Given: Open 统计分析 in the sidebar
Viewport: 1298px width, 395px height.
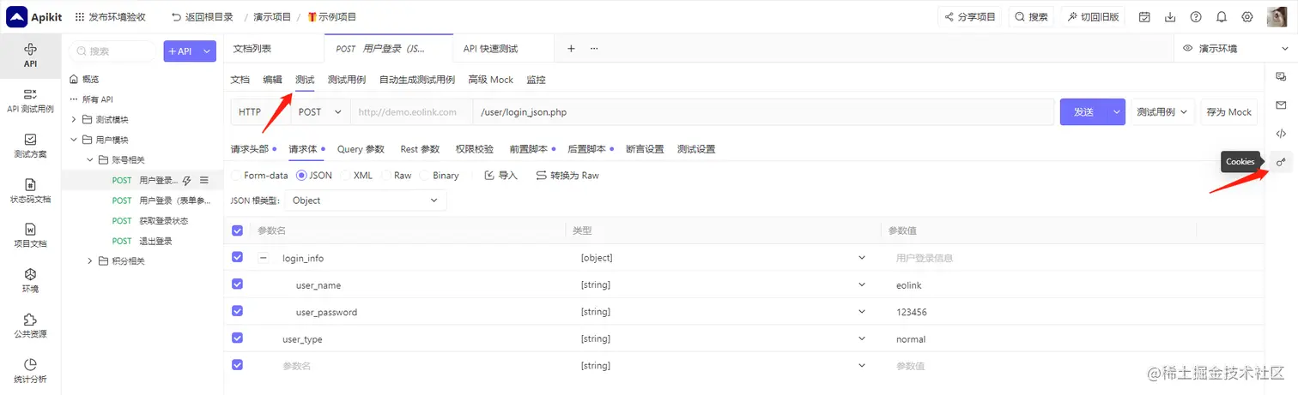Looking at the screenshot, I should coord(30,370).
